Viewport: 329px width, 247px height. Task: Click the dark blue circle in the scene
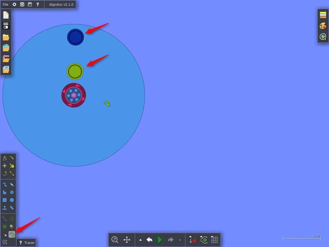75,37
